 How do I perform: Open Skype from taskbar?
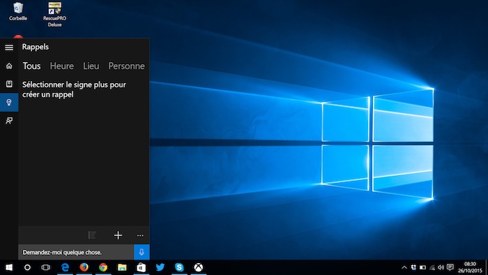[179, 267]
